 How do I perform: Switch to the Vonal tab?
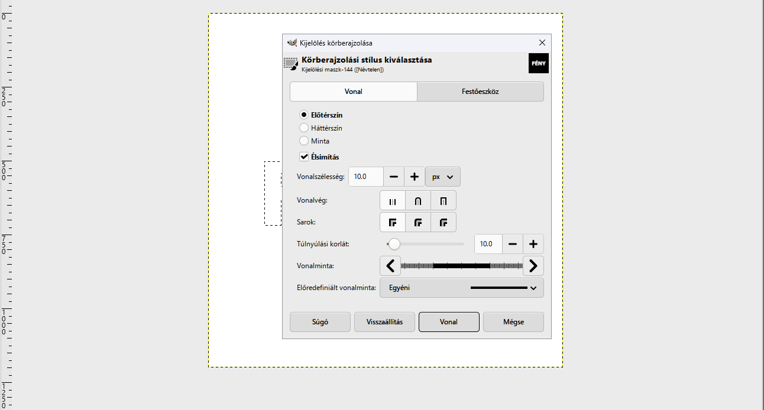[x=354, y=92]
